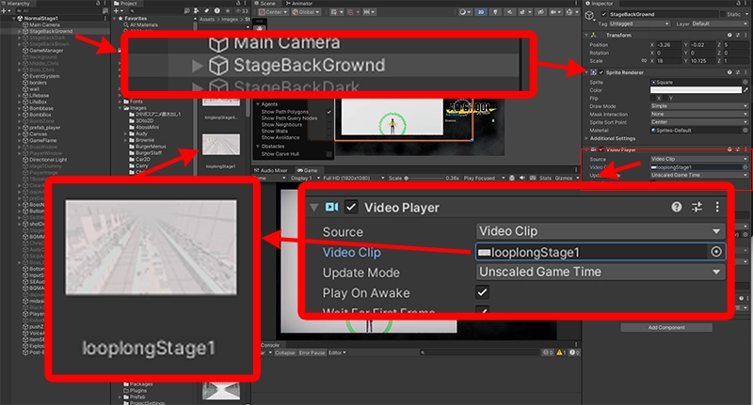This screenshot has width=753, height=405.
Task: Click the Add Component button
Action: point(667,327)
